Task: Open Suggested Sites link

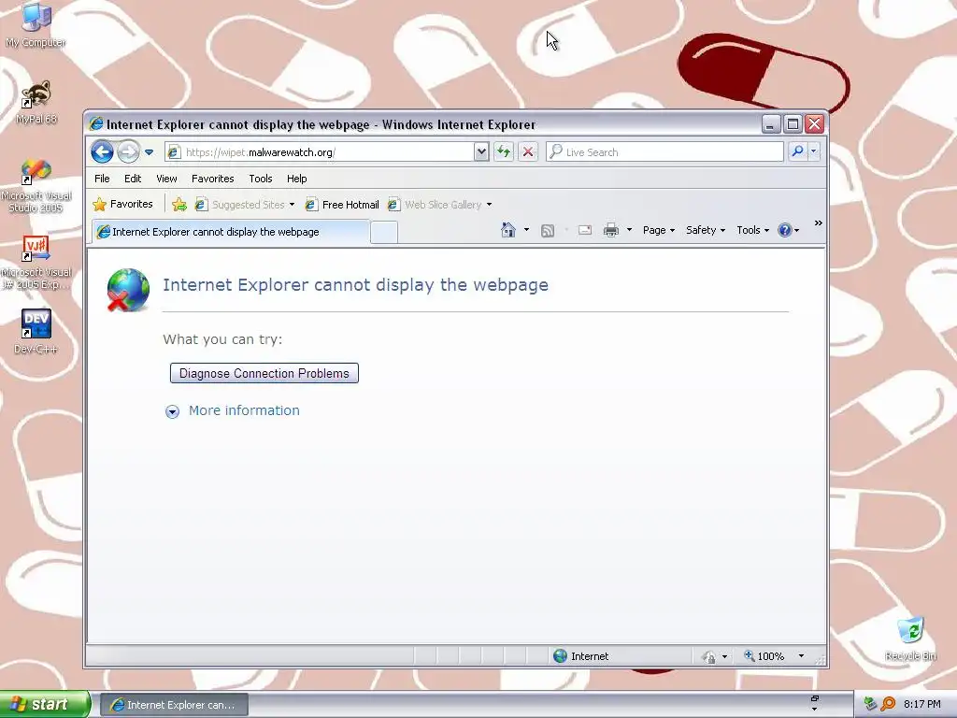Action: coord(245,205)
